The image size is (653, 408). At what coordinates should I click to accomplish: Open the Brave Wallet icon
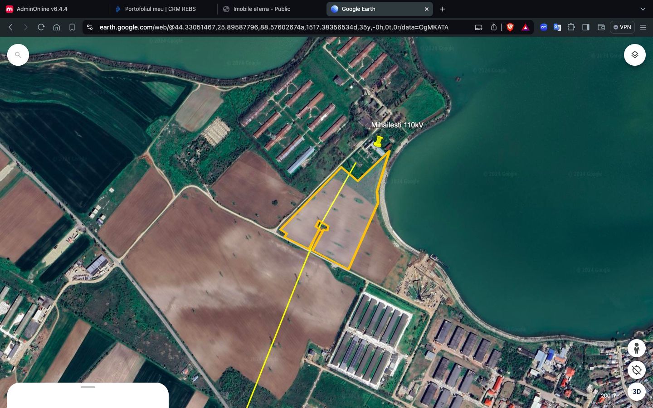(601, 27)
